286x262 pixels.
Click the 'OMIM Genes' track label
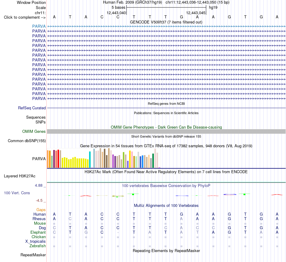(34, 131)
